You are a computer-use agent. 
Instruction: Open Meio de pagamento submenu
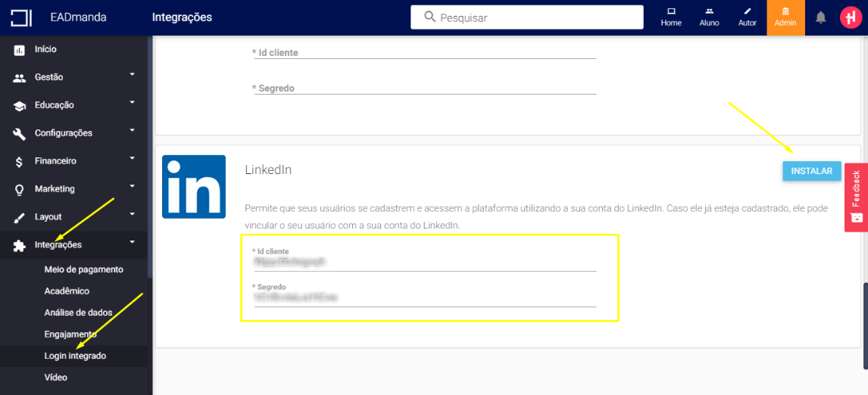83,269
